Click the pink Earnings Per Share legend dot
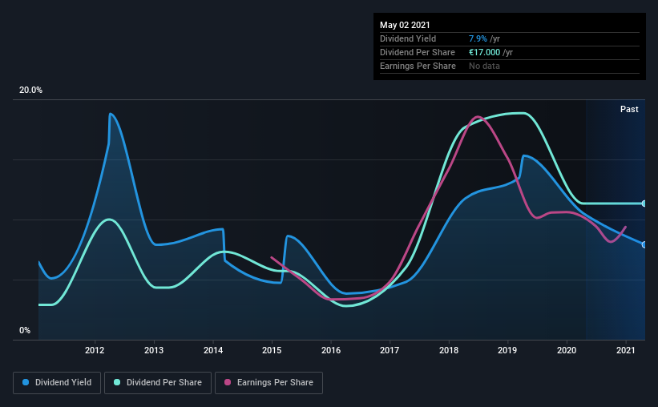658x407 pixels. click(x=228, y=382)
